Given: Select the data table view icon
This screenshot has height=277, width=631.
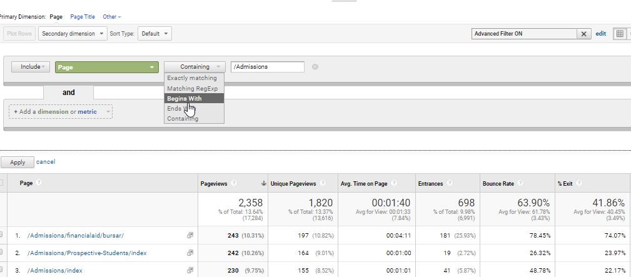Looking at the screenshot, I should point(620,34).
